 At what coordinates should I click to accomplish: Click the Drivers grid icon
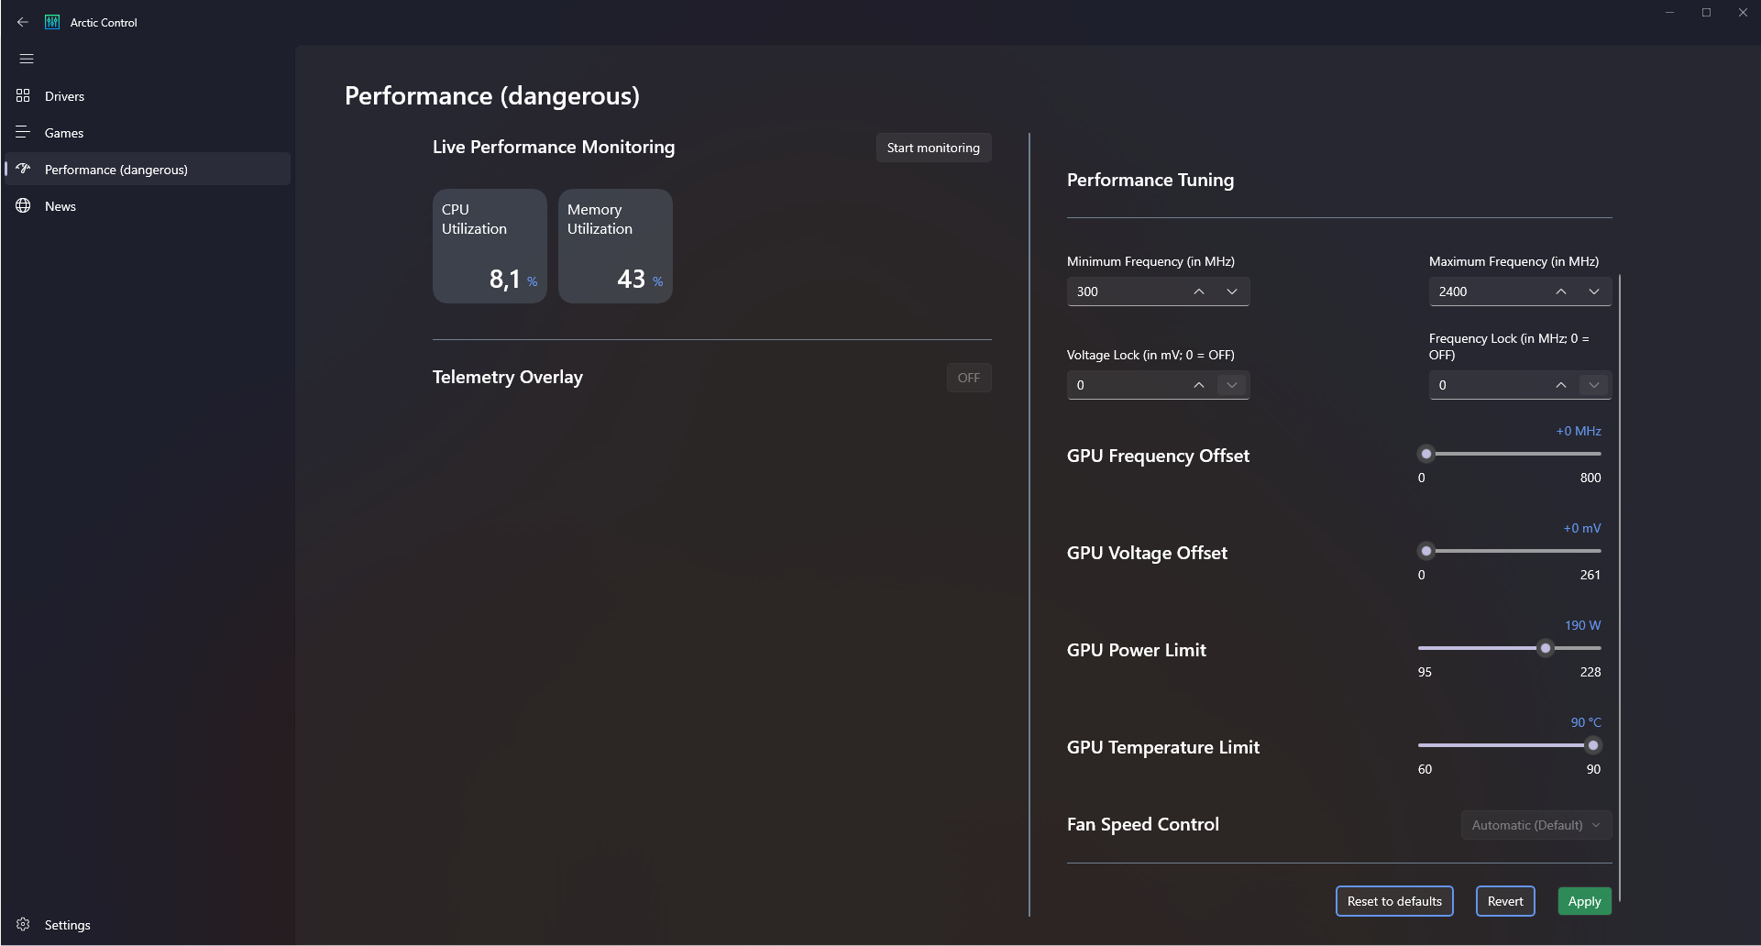coord(23,95)
